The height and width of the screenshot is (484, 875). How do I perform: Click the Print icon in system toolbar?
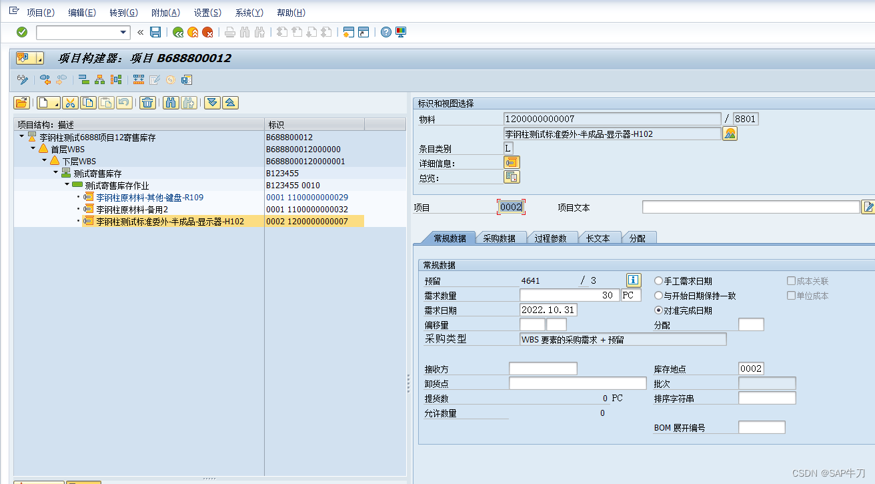click(230, 32)
